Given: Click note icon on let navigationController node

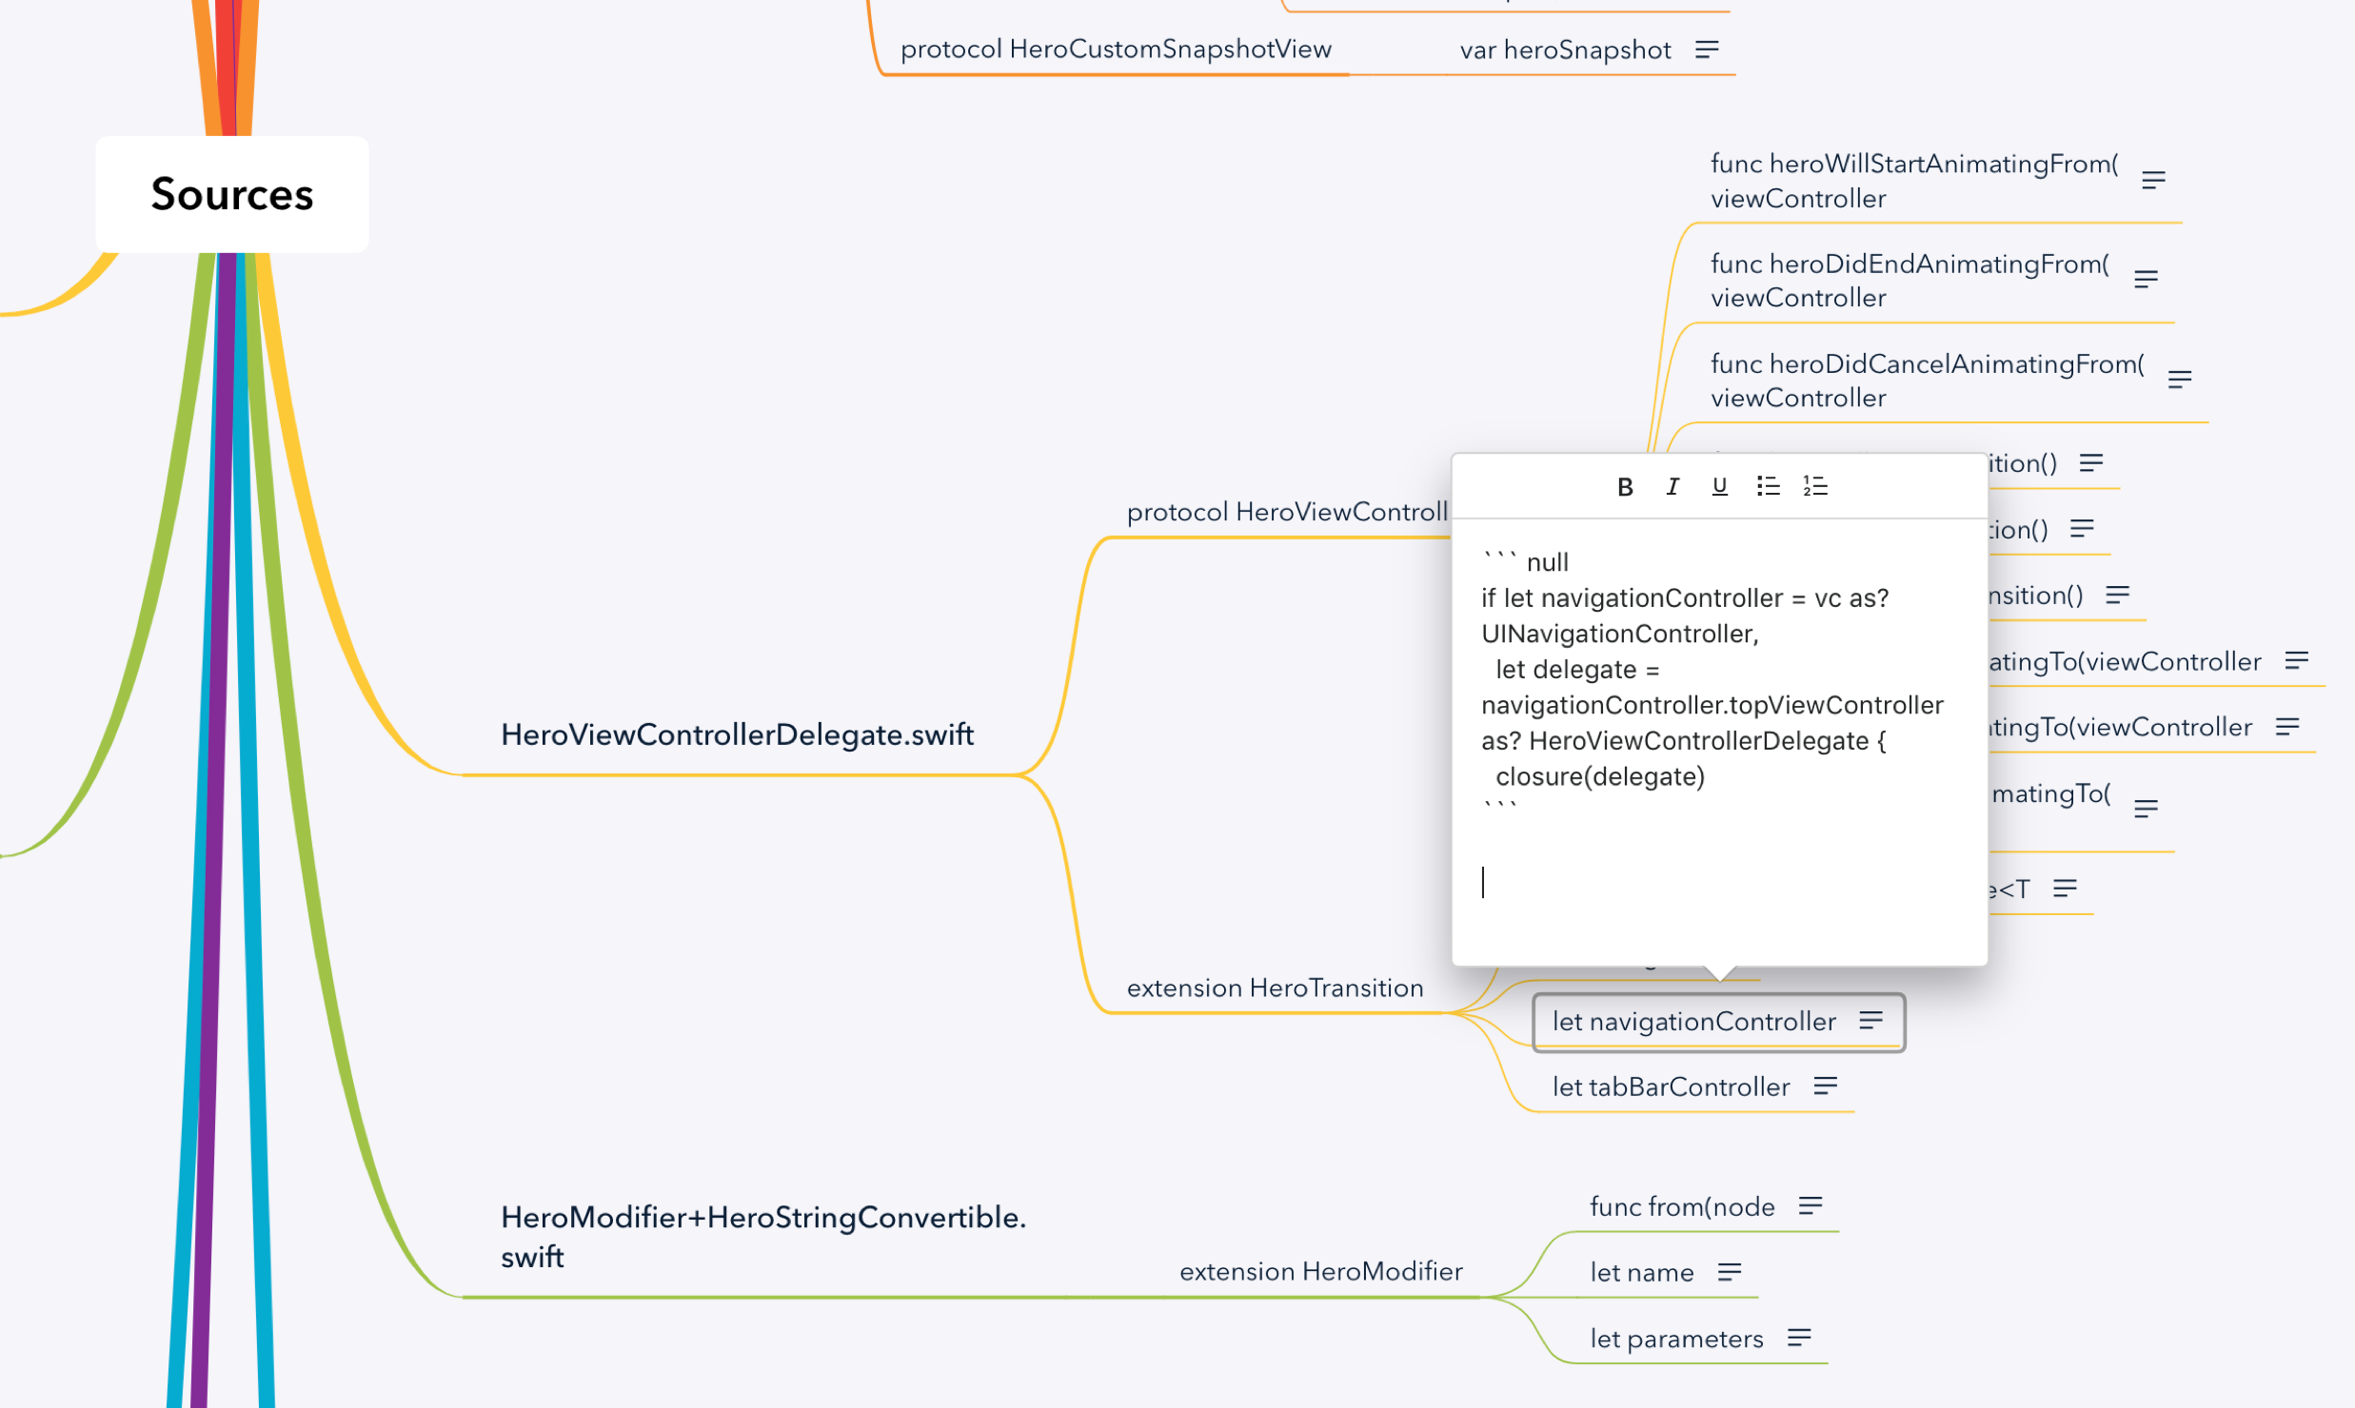Looking at the screenshot, I should [1871, 1021].
